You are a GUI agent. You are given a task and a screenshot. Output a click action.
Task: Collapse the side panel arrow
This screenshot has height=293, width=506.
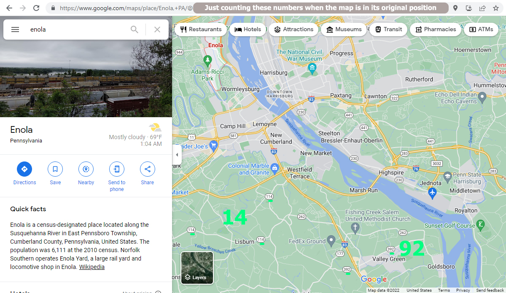pyautogui.click(x=177, y=155)
